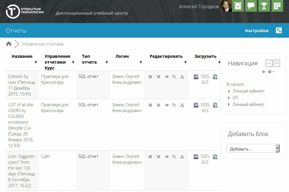Export the Cohorts by user report

(x=182, y=77)
